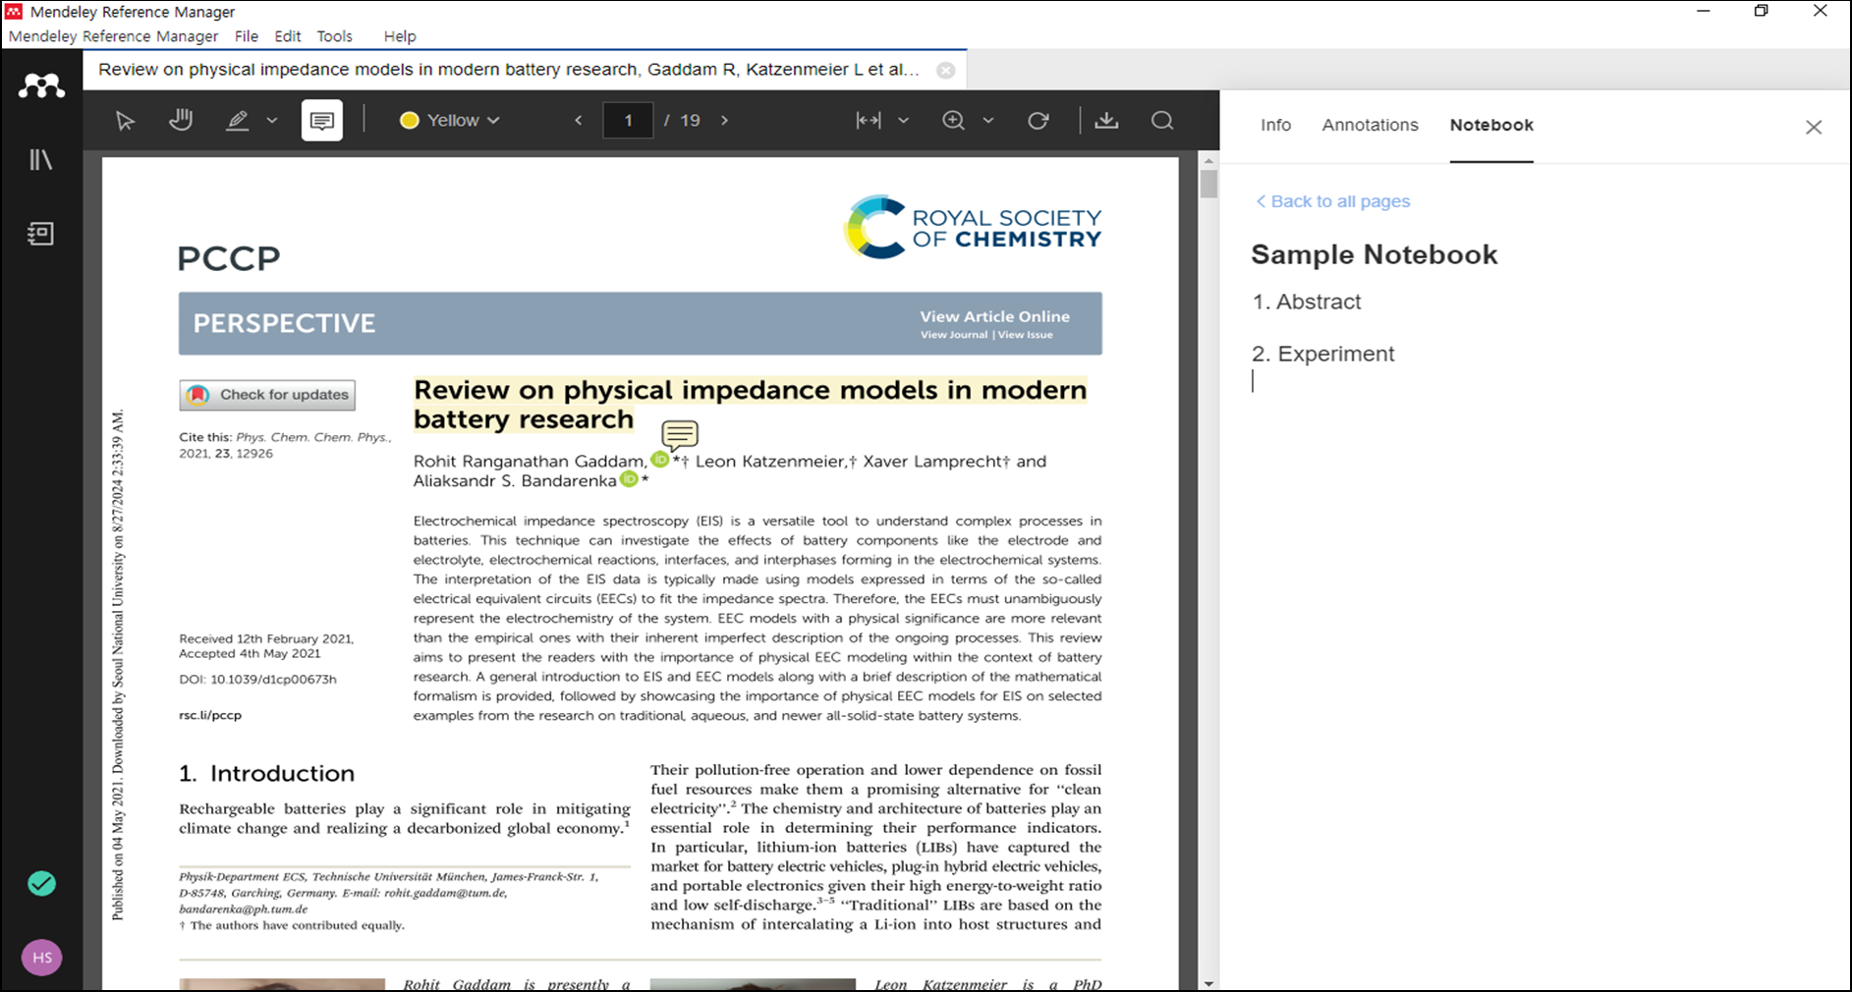Image resolution: width=1852 pixels, height=992 pixels.
Task: Click fit-to-width icon
Action: point(869,120)
